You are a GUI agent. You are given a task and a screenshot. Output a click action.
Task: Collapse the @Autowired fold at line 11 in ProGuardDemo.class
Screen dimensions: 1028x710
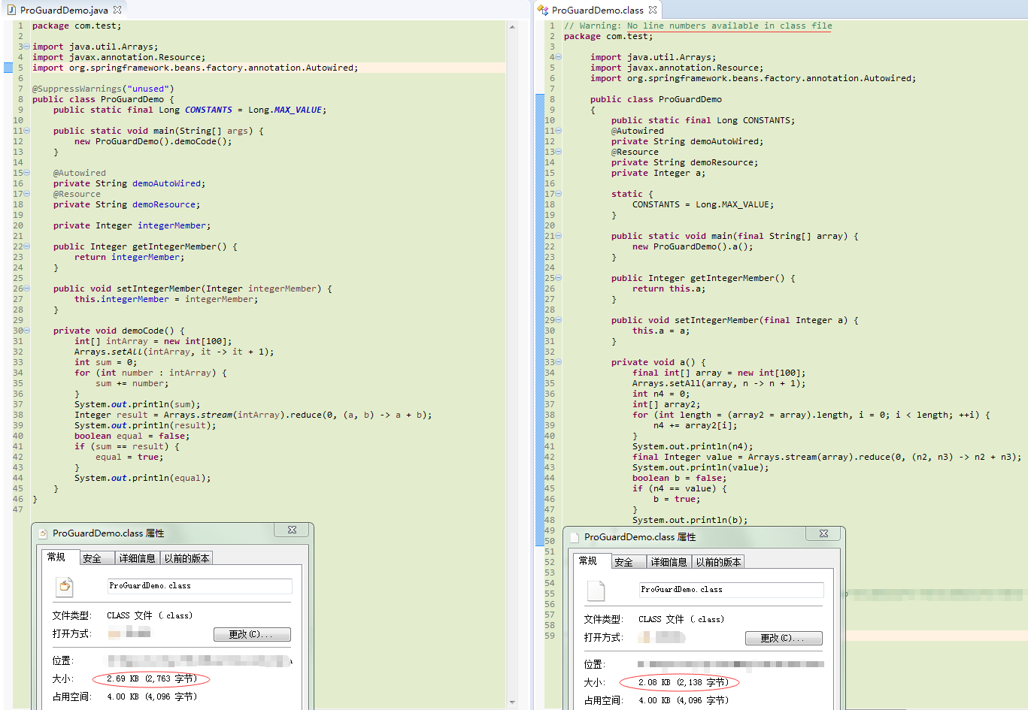(559, 131)
